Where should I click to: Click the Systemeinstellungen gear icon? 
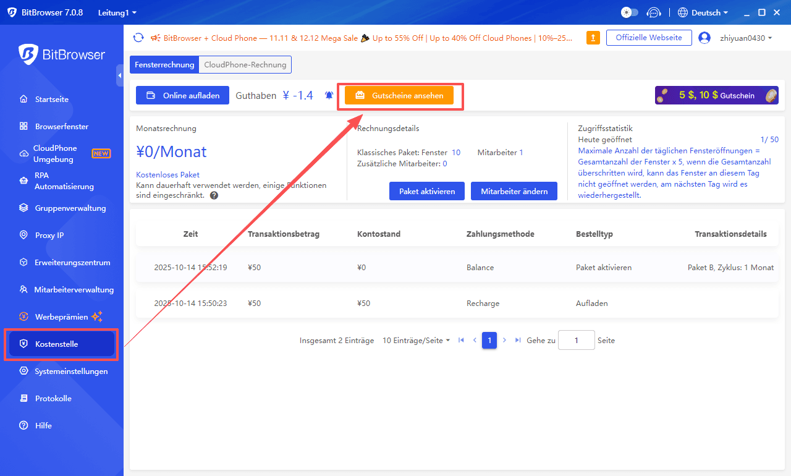(23, 371)
